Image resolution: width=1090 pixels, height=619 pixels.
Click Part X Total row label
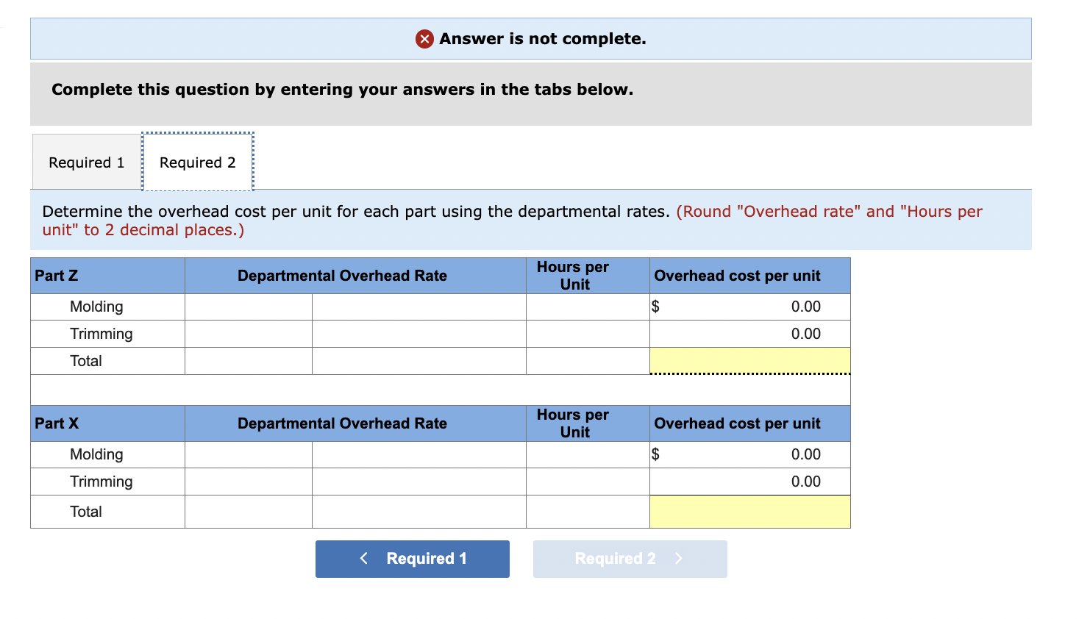point(86,512)
